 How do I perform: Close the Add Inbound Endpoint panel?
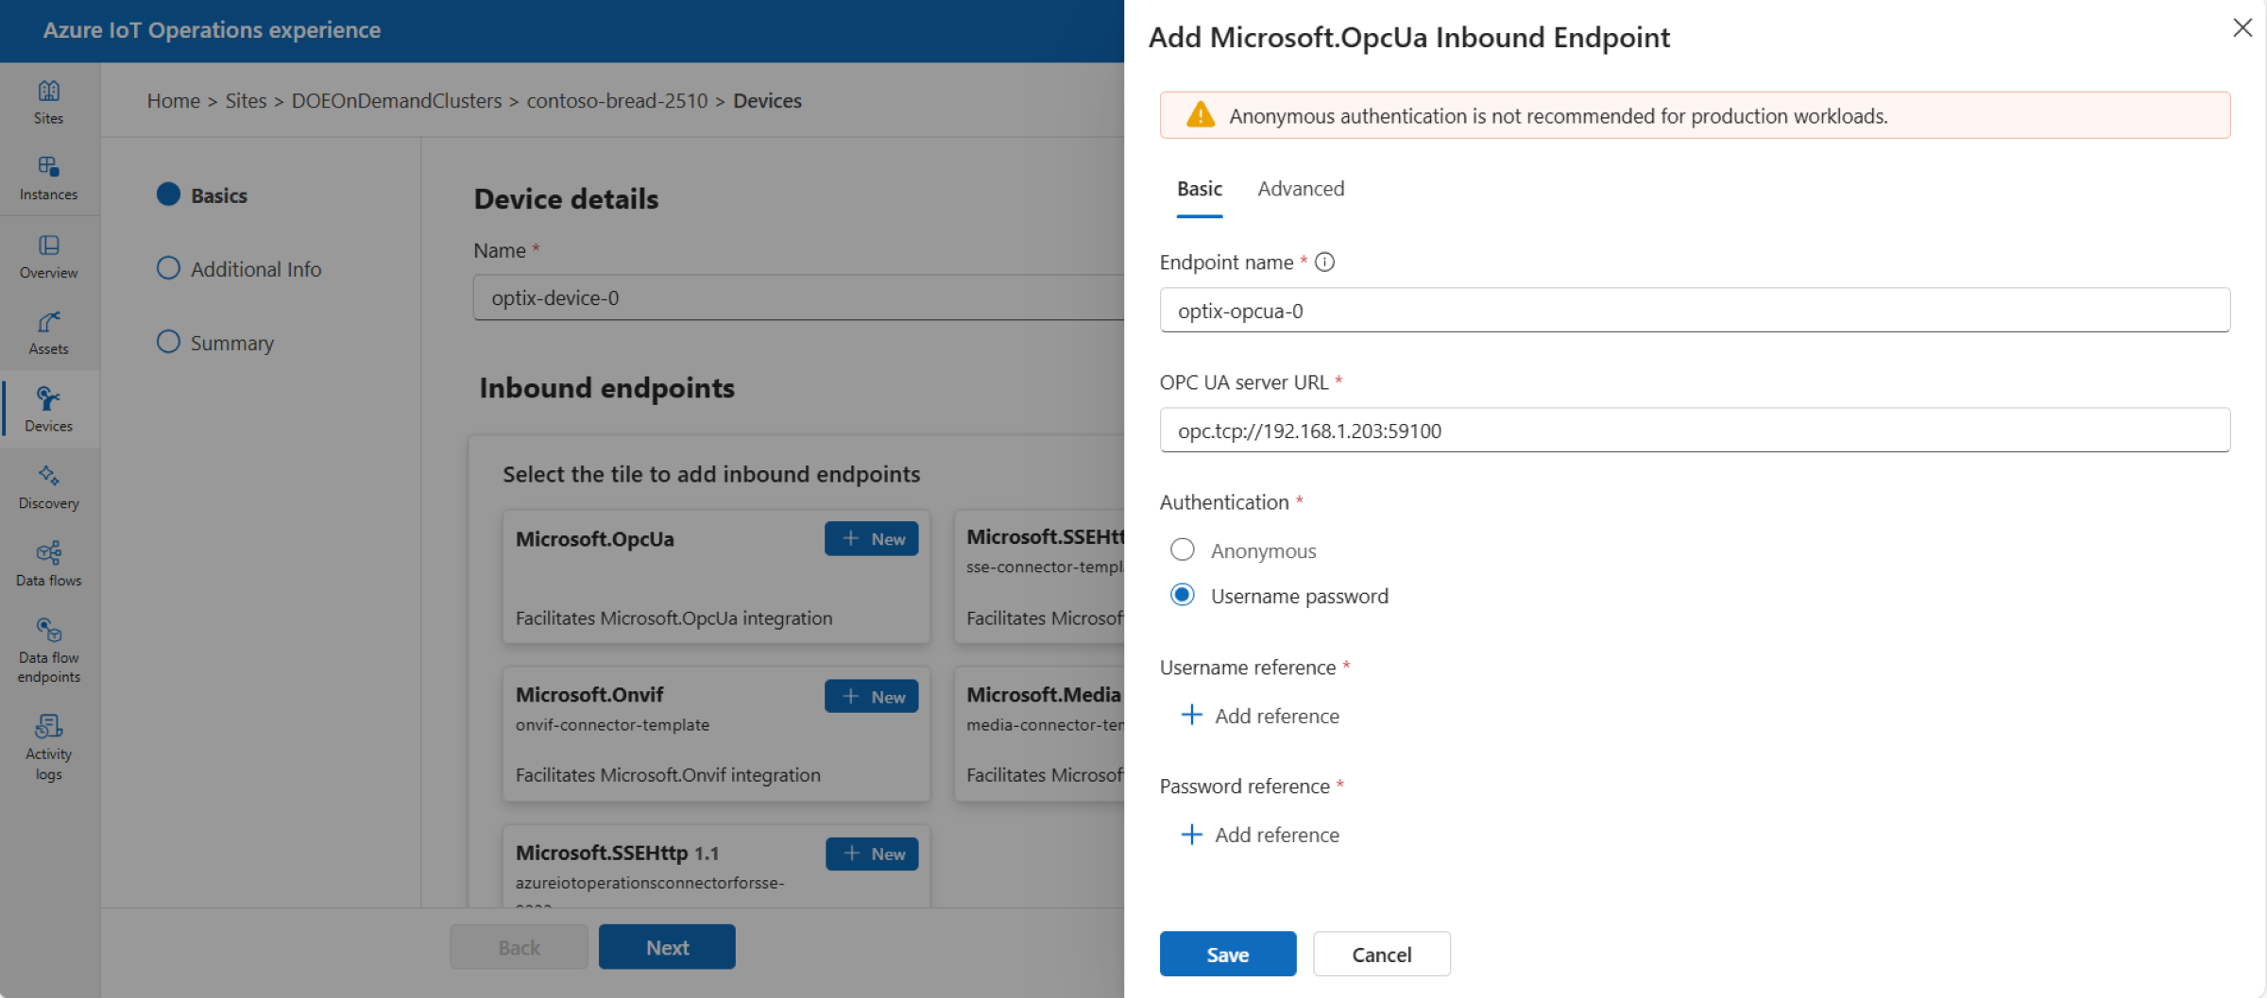2242,28
